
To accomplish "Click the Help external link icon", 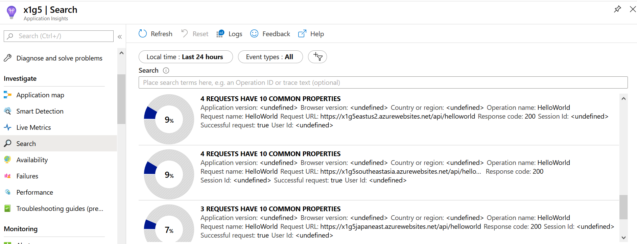I will (302, 33).
